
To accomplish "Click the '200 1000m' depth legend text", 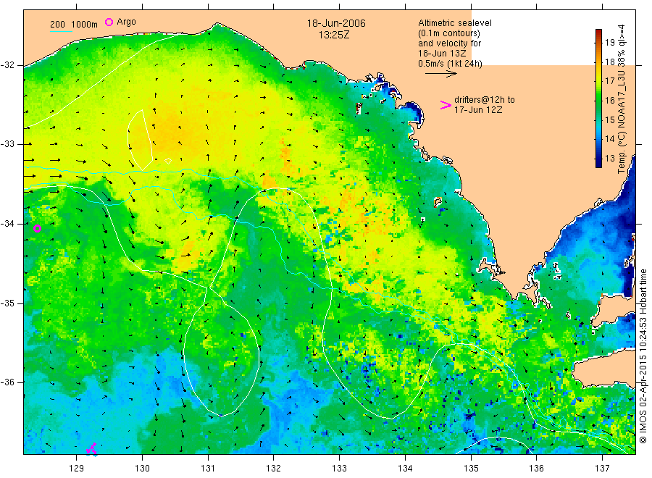I will pyautogui.click(x=74, y=25).
